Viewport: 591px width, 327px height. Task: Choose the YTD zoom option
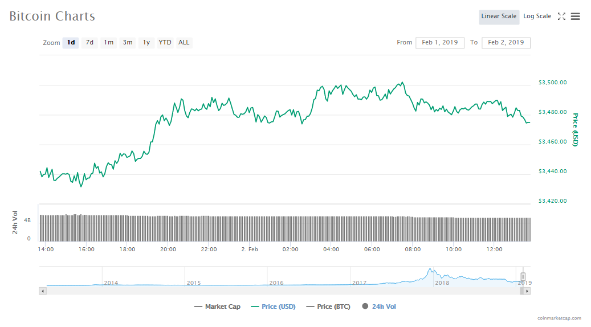pyautogui.click(x=165, y=43)
